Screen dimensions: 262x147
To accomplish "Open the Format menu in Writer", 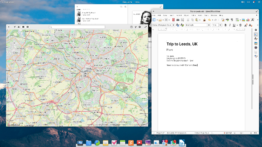I will (179, 15).
